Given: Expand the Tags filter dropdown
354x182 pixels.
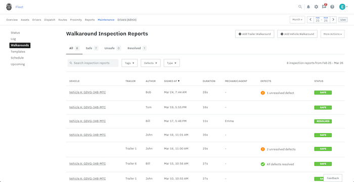Looking at the screenshot, I should [x=129, y=63].
